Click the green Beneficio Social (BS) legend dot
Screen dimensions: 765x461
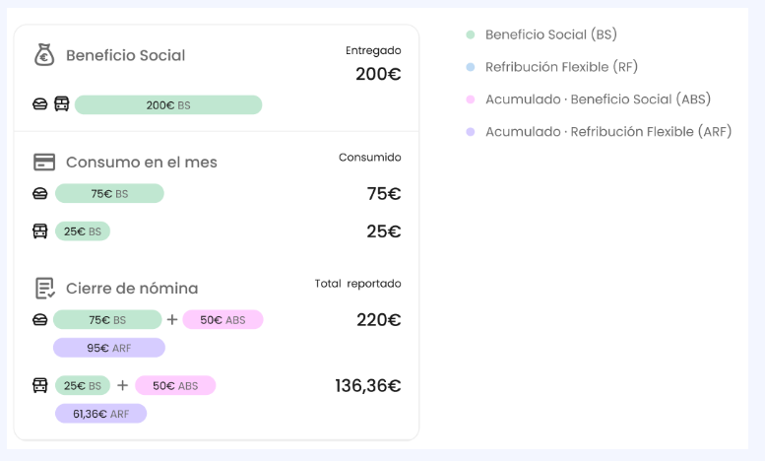[x=471, y=35]
